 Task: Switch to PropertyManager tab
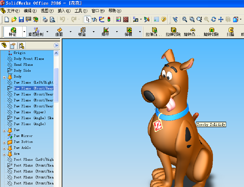click(13, 46)
